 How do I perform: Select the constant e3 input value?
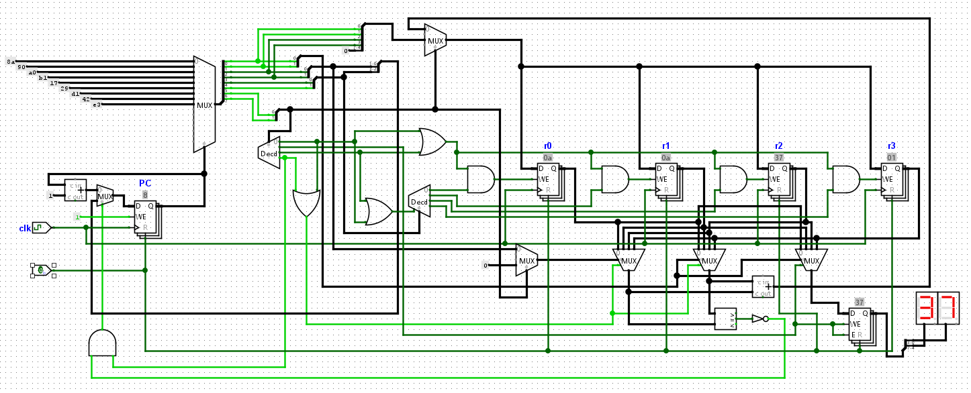97,105
